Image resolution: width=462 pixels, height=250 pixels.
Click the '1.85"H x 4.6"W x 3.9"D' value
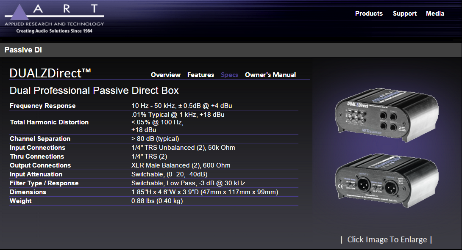coord(205,192)
